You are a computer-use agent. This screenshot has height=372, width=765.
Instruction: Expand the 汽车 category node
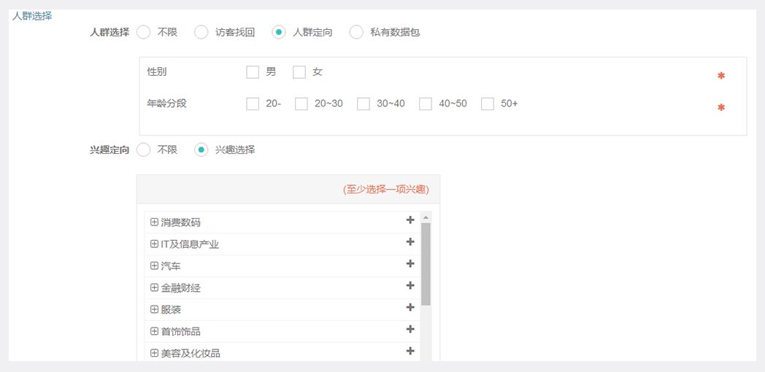(x=154, y=266)
